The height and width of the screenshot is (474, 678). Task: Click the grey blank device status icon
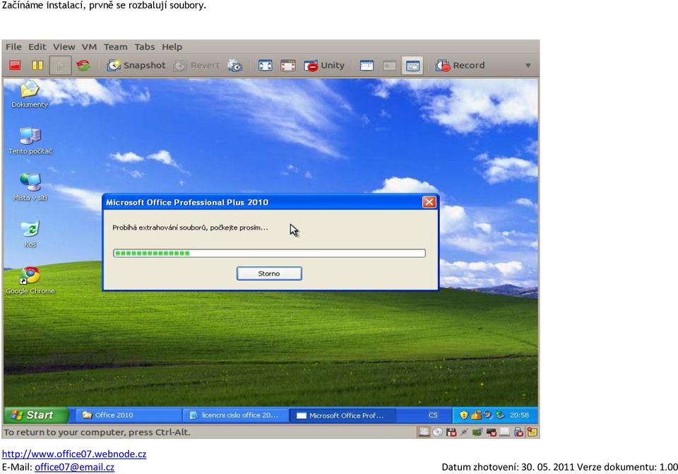pos(504,432)
